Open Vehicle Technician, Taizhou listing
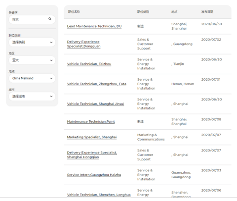Viewport: 237px width, 201px height. point(89,64)
